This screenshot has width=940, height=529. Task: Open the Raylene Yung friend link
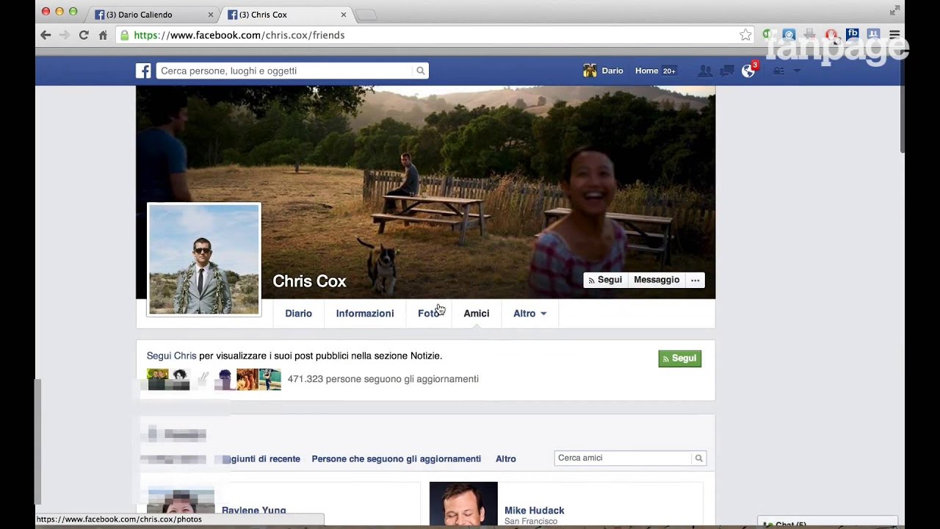[x=254, y=511]
